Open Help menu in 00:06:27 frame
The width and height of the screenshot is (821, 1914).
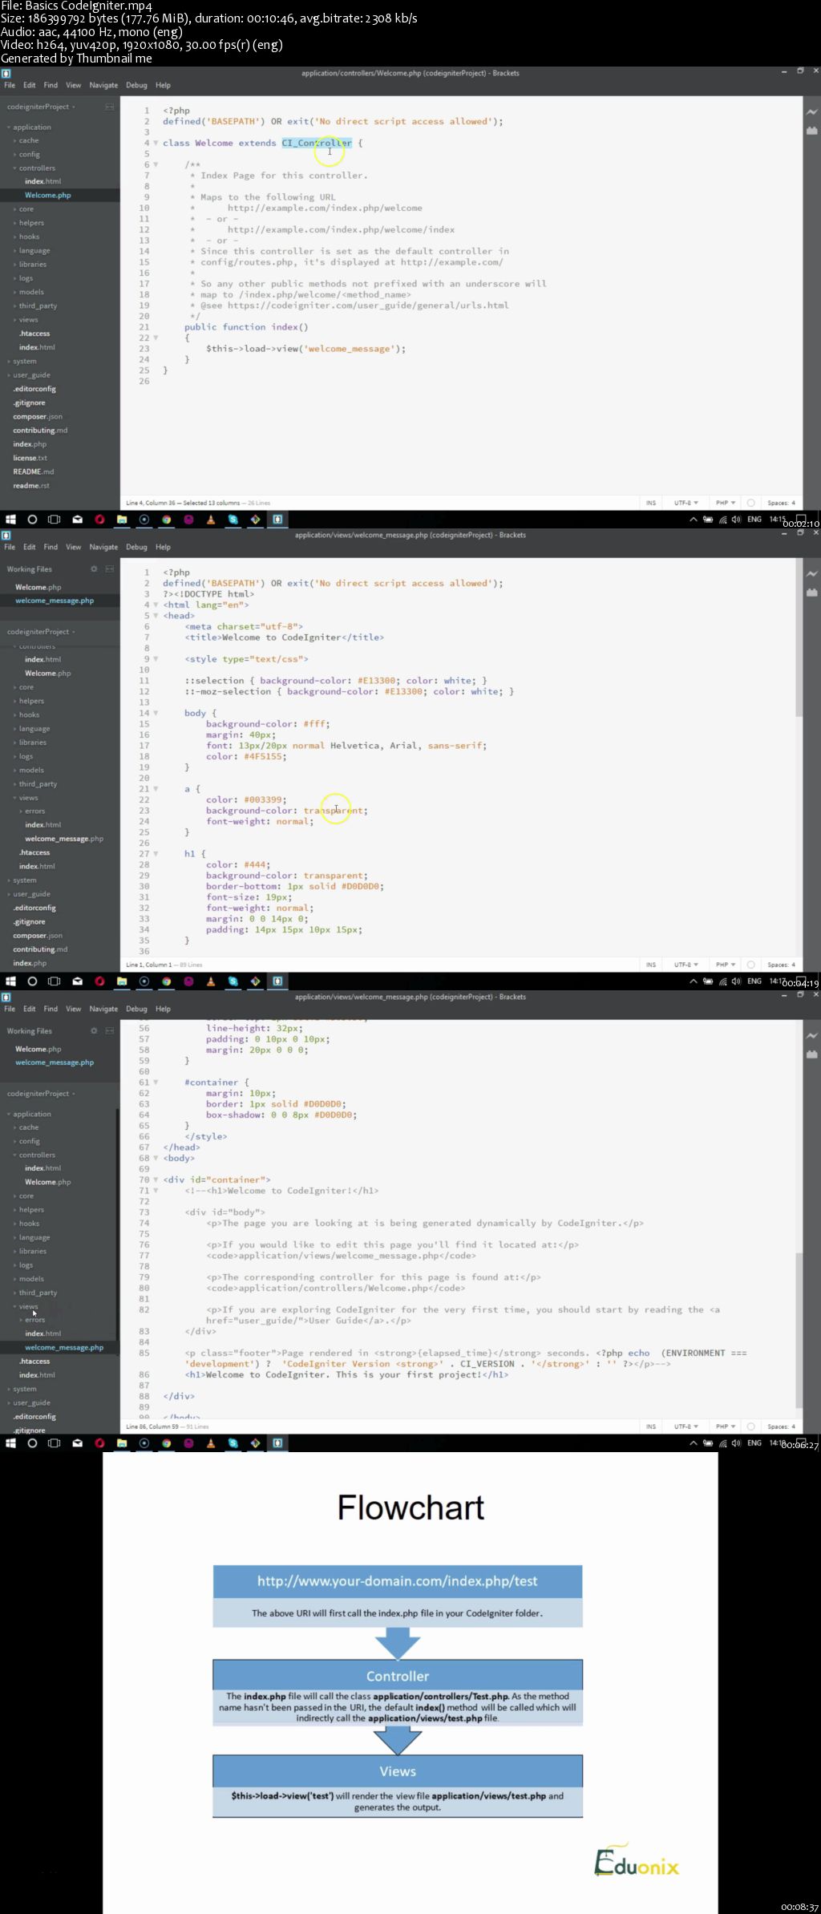point(163,1009)
